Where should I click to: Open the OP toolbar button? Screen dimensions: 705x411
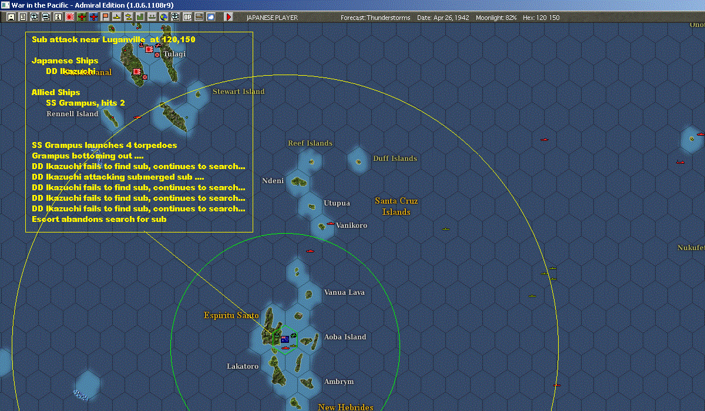(x=187, y=17)
